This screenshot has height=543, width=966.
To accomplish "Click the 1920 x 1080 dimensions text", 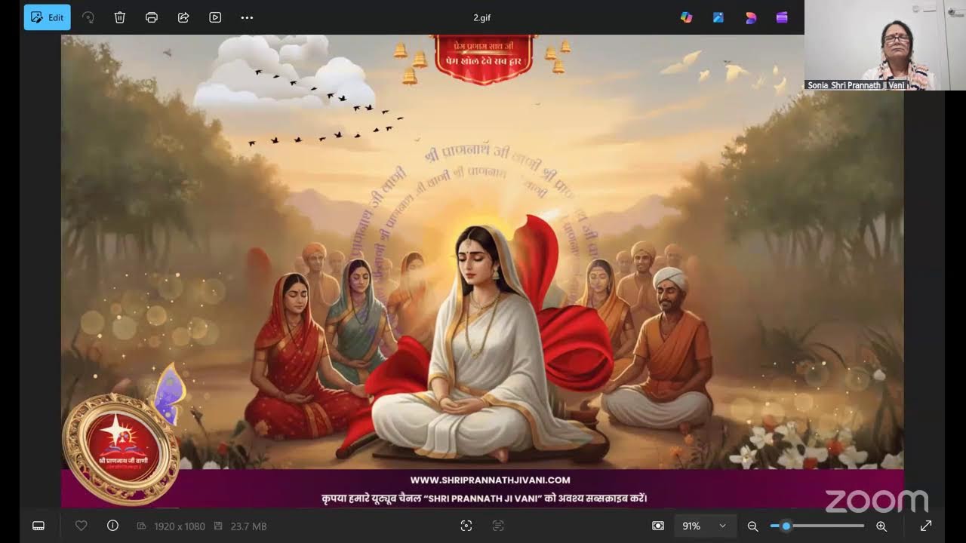I will pyautogui.click(x=180, y=526).
